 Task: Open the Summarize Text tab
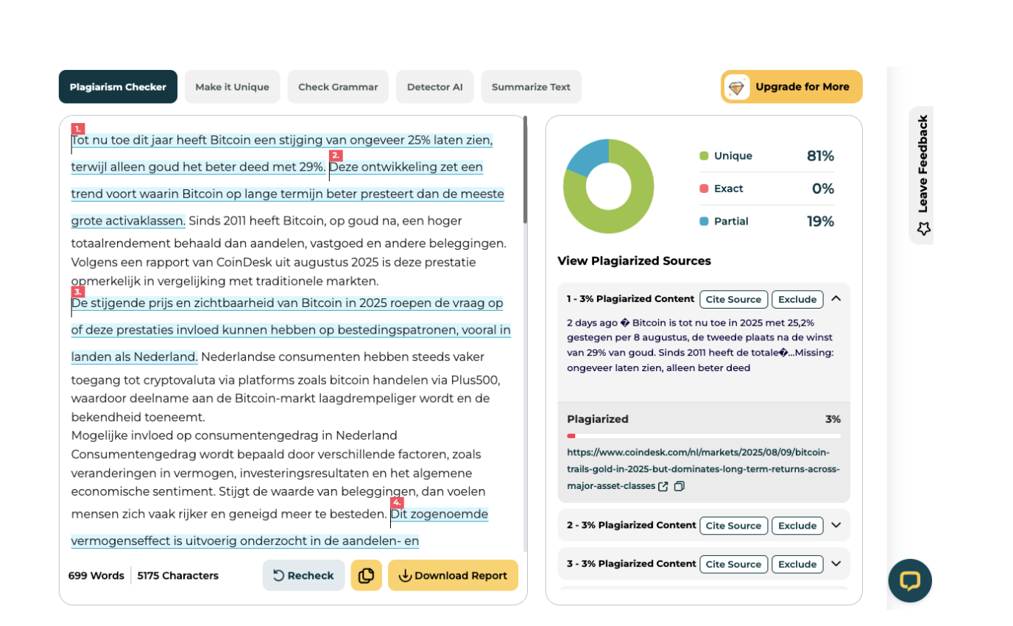[531, 87]
